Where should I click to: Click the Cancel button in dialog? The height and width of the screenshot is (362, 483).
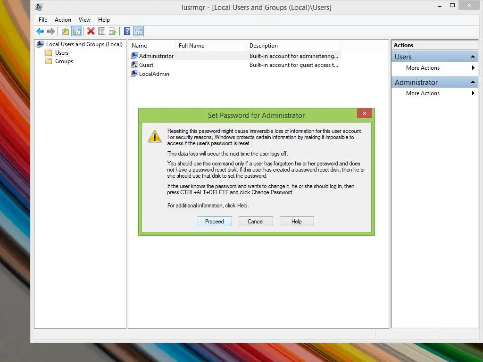pyautogui.click(x=256, y=222)
